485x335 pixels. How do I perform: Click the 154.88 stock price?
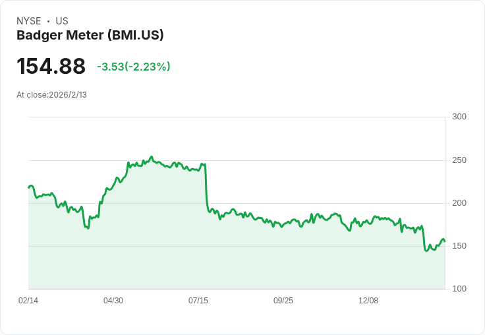51,66
